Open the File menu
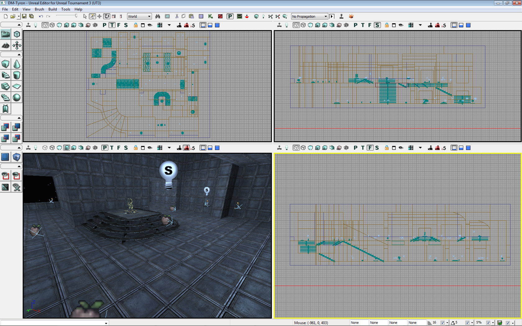Screen dimensions: 522x326 [5, 9]
